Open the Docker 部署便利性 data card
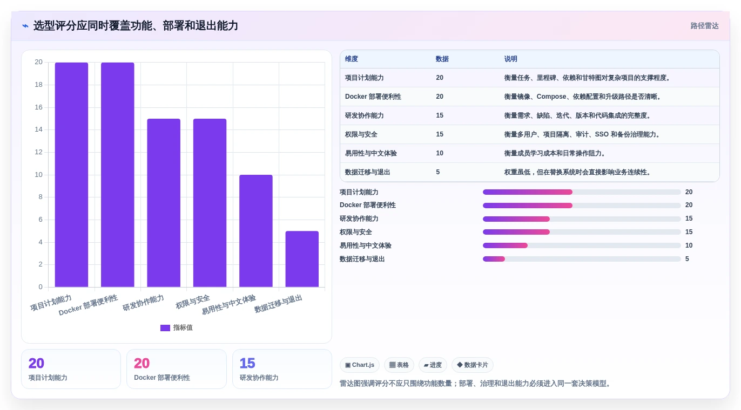741x410 pixels. click(177, 369)
